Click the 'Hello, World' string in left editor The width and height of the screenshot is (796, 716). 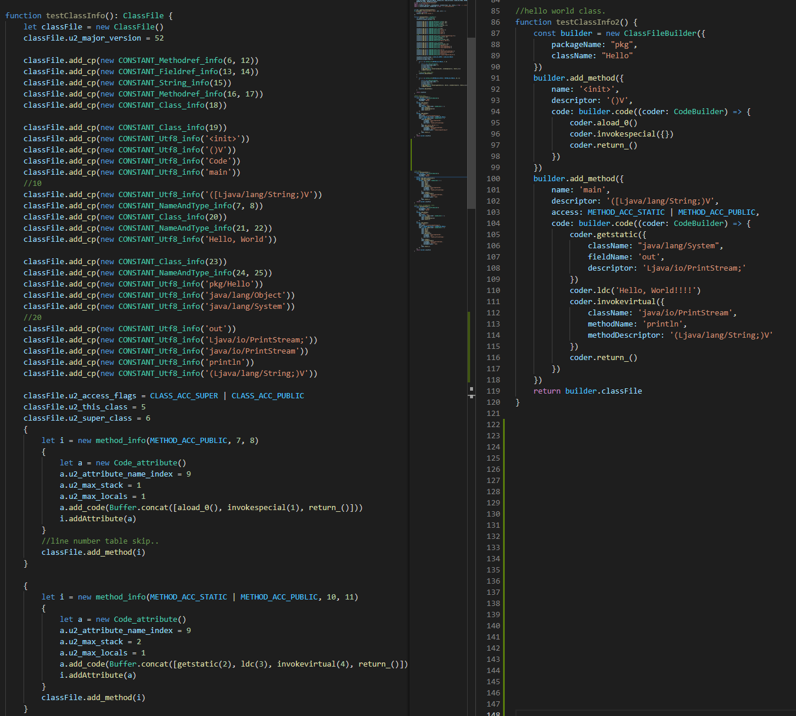pos(236,239)
